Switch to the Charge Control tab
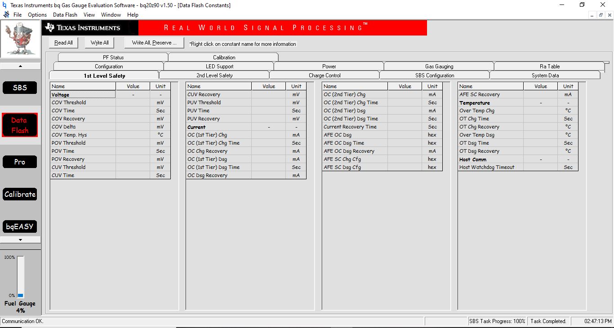Image resolution: width=614 pixels, height=328 pixels. (x=325, y=75)
